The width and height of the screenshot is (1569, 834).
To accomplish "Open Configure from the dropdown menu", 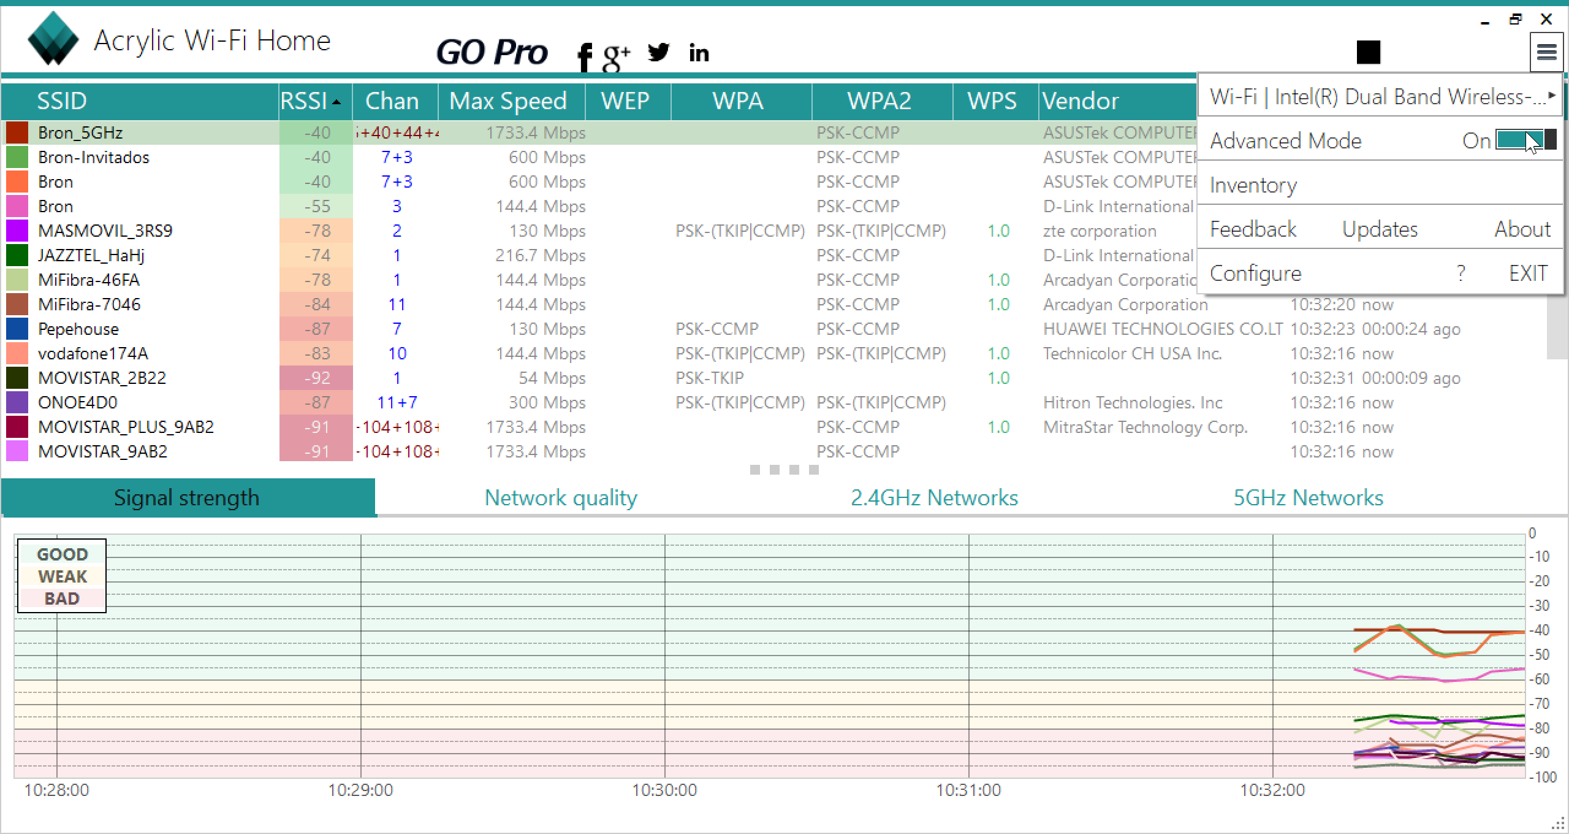I will click(x=1255, y=273).
